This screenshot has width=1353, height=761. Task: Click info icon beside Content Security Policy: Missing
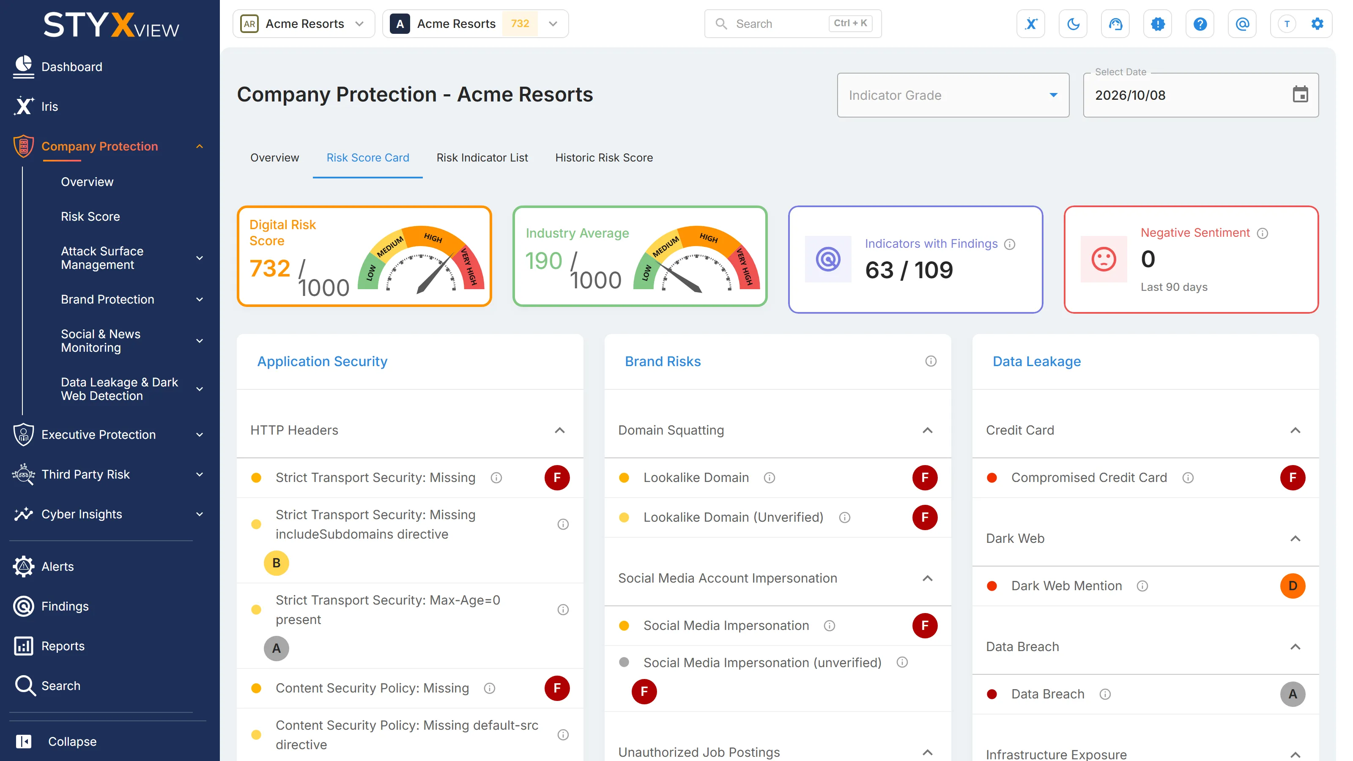coord(490,688)
